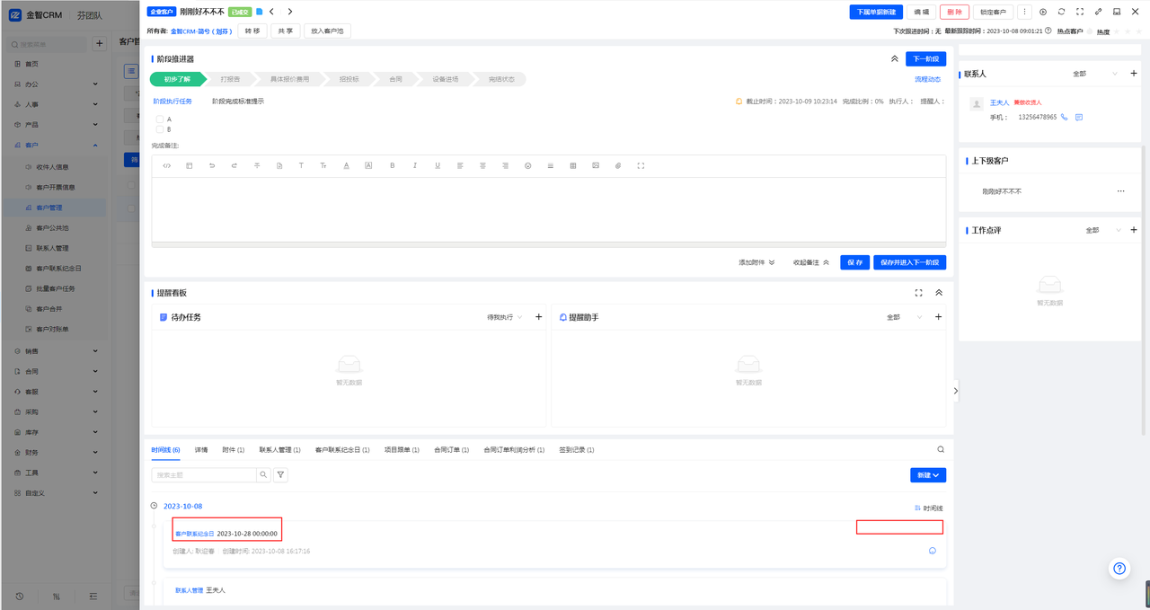Toggle bold in the remark editor
This screenshot has height=610, width=1150.
tap(392, 166)
